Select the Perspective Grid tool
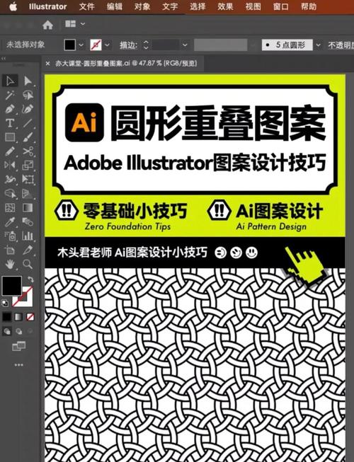Image resolution: width=354 pixels, height=462 pixels. [28, 194]
